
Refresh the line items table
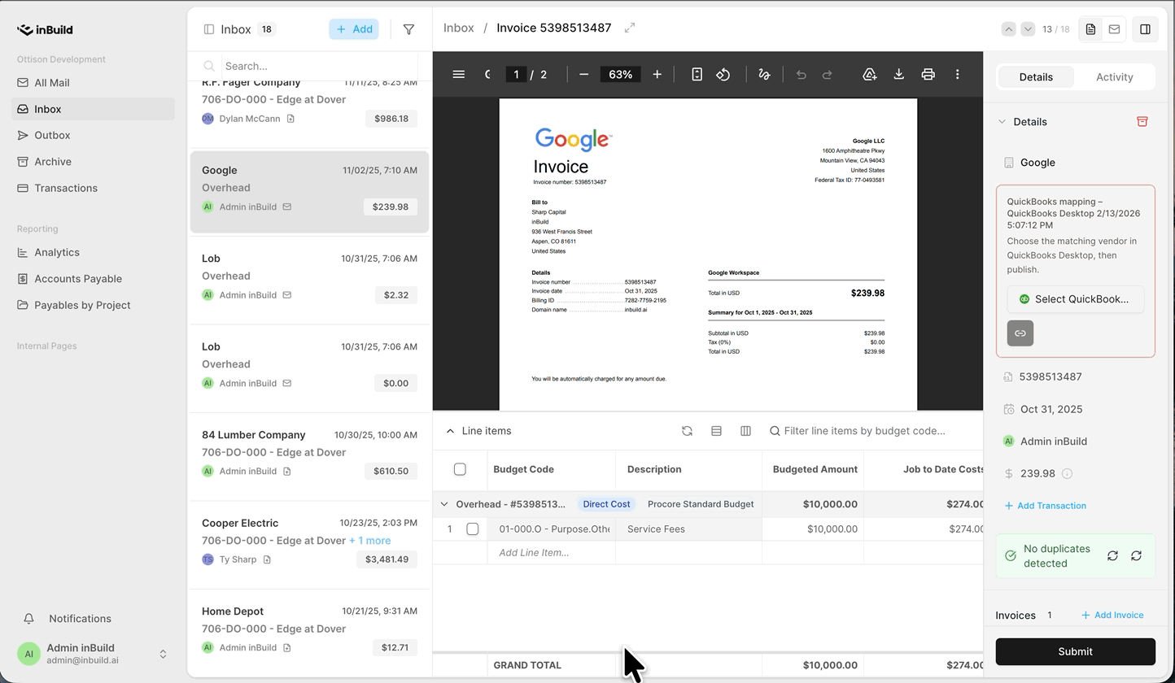[688, 431]
